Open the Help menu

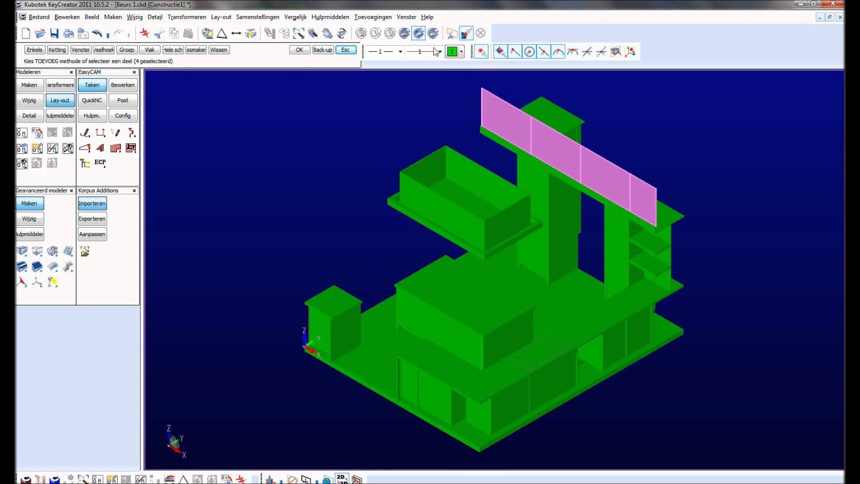pyautogui.click(x=427, y=17)
